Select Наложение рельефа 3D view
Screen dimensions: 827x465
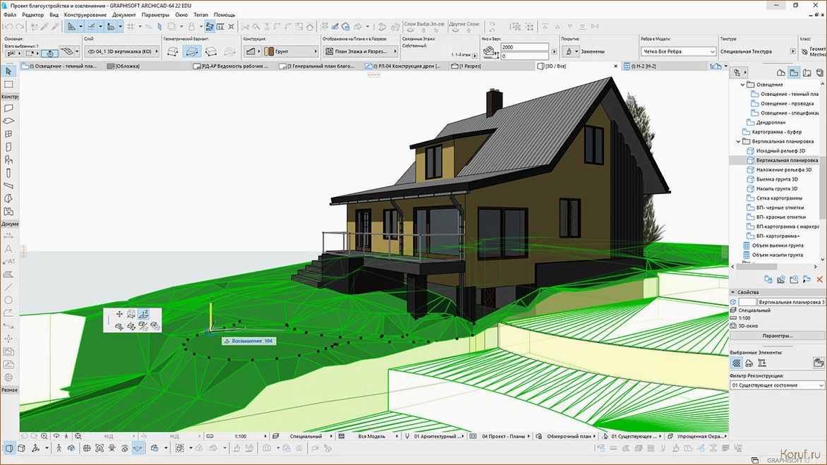(x=784, y=170)
